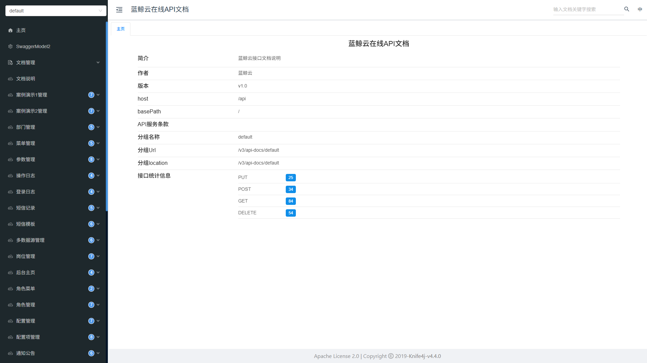647x363 pixels.
Task: Expand the 部门管理 chevron
Action: [x=98, y=127]
